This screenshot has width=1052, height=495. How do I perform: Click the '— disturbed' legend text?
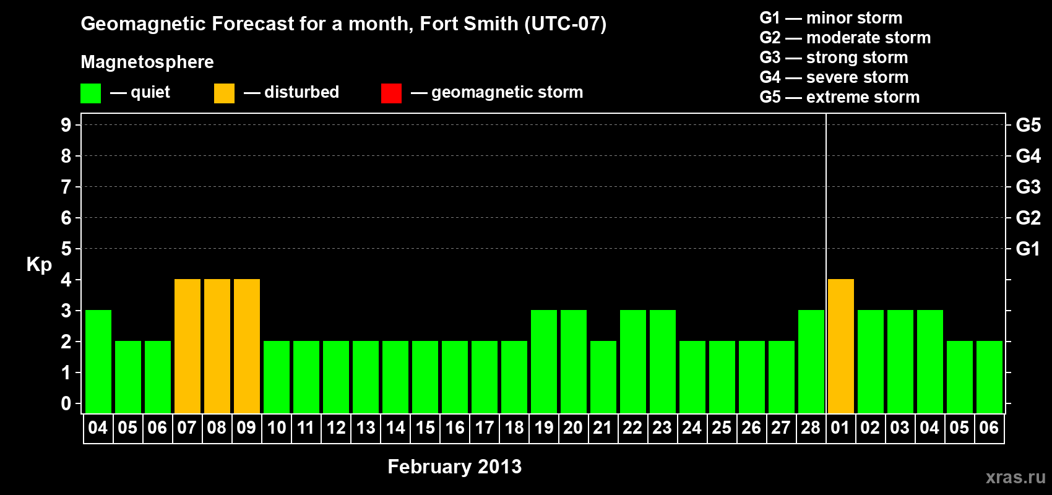click(x=291, y=92)
